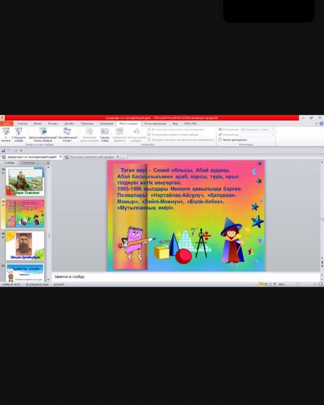Start slideshow from current slide icon

[x=18, y=132]
